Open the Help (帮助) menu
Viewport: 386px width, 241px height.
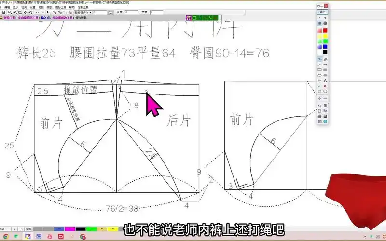coord(71,7)
